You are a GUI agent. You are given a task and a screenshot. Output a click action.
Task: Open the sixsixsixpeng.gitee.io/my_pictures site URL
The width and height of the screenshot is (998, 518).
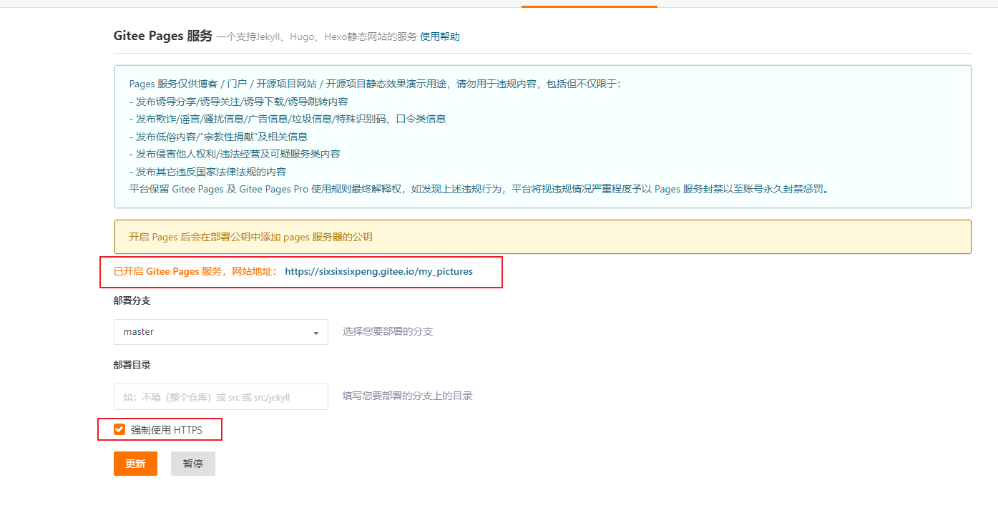point(378,272)
